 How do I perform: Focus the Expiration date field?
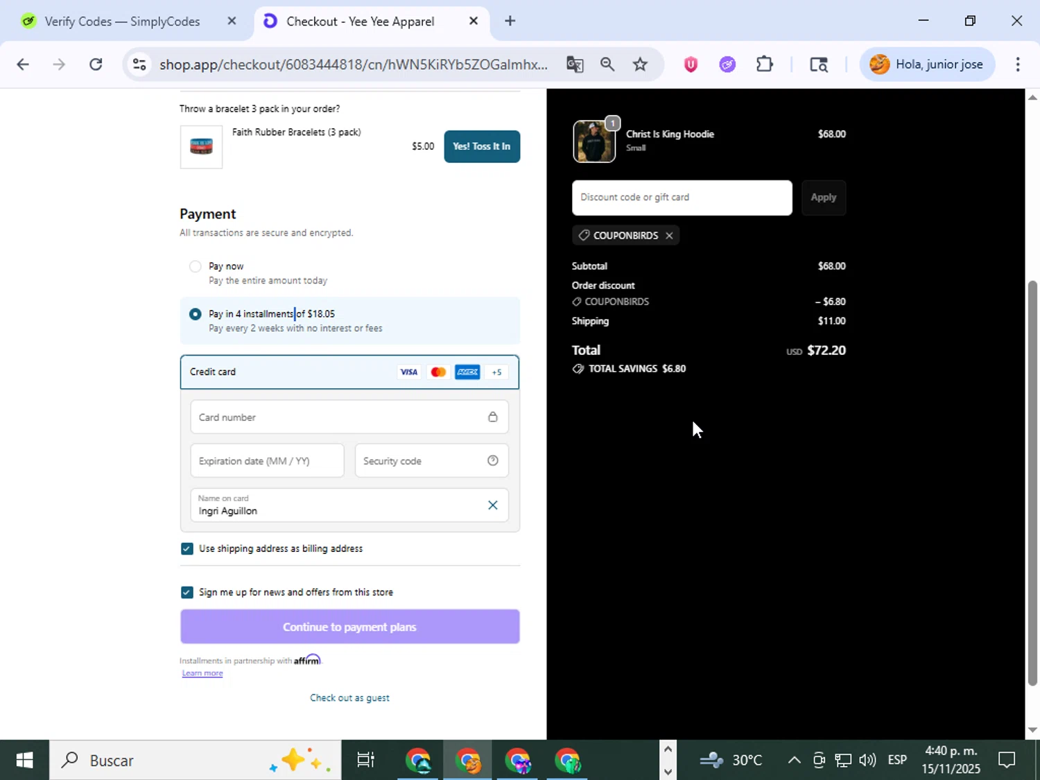[267, 460]
